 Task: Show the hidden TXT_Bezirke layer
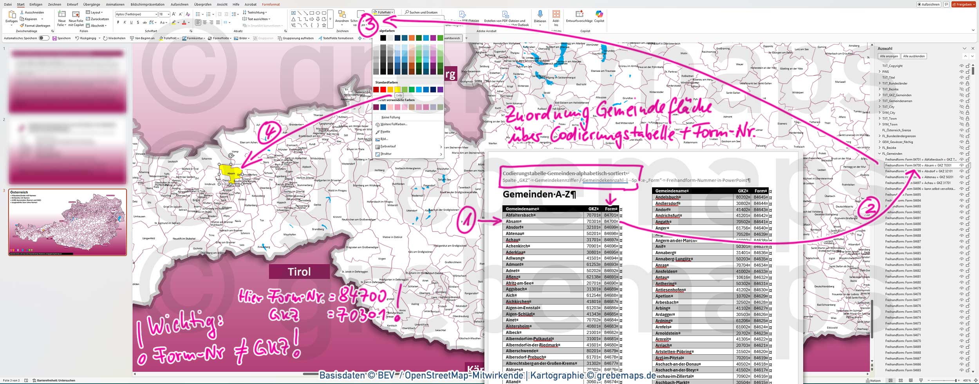click(x=961, y=90)
